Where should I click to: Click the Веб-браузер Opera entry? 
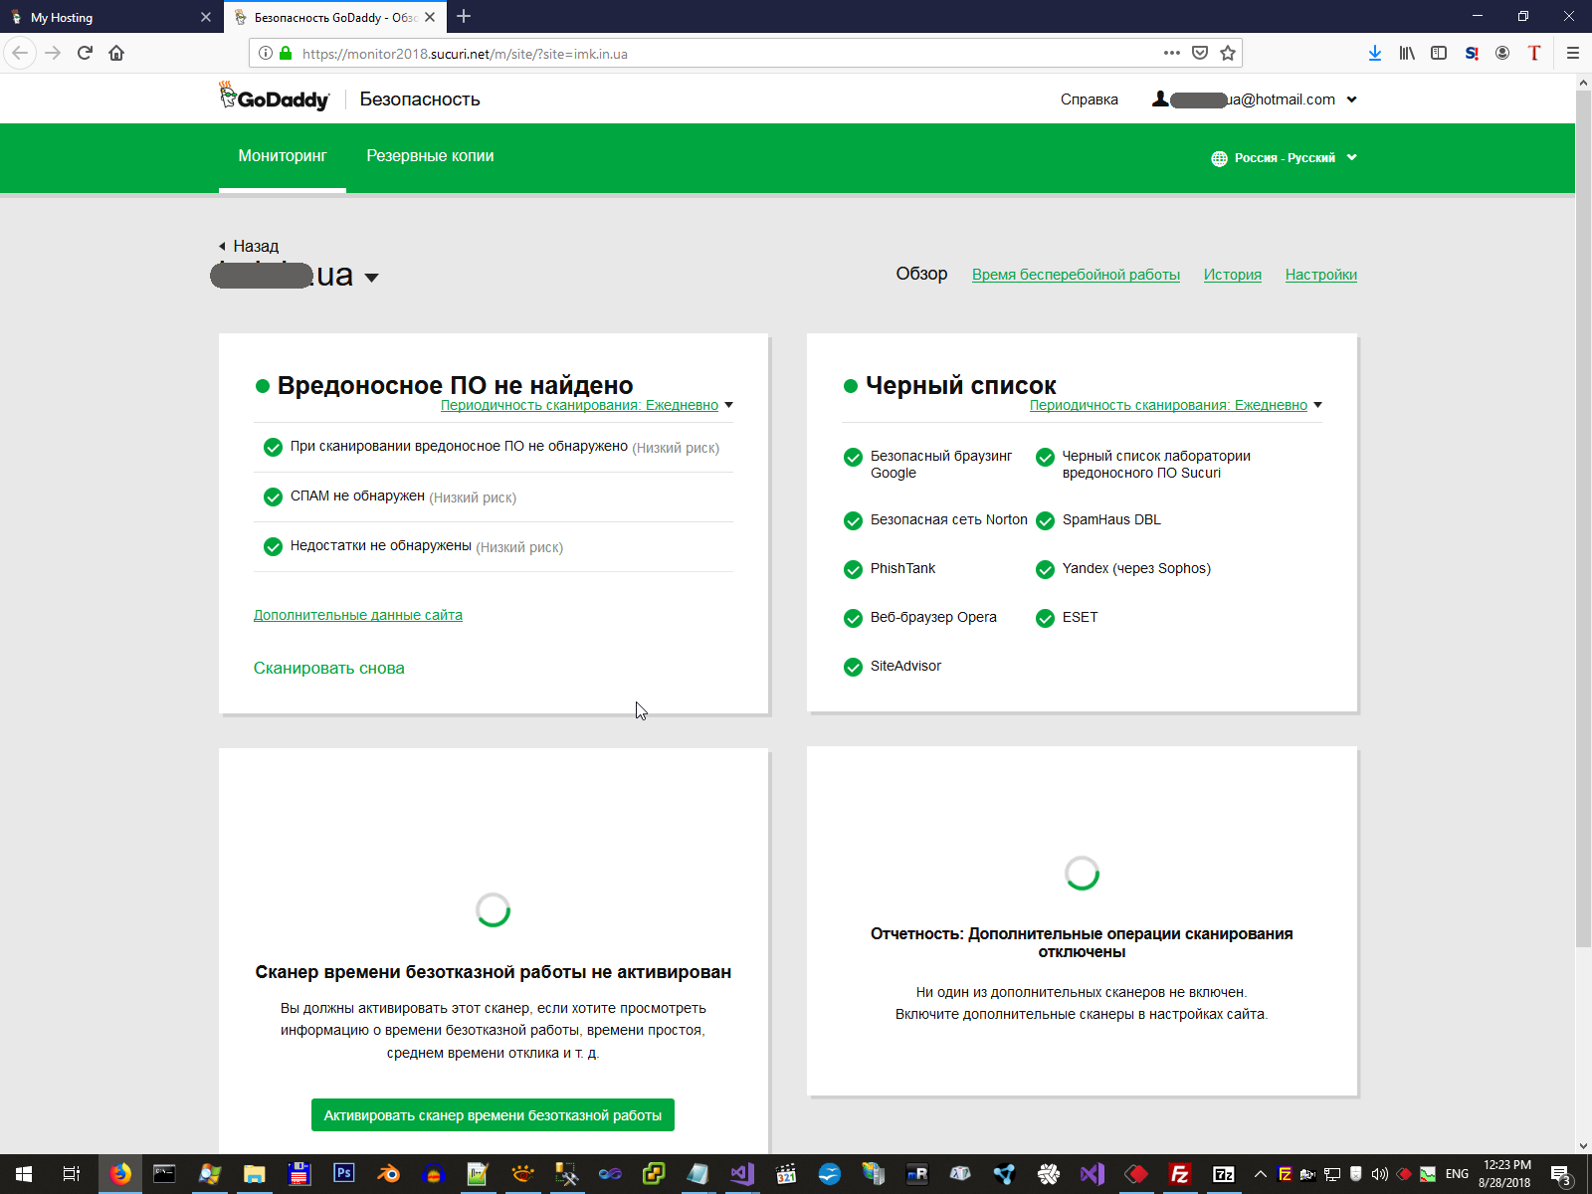pyautogui.click(x=919, y=618)
